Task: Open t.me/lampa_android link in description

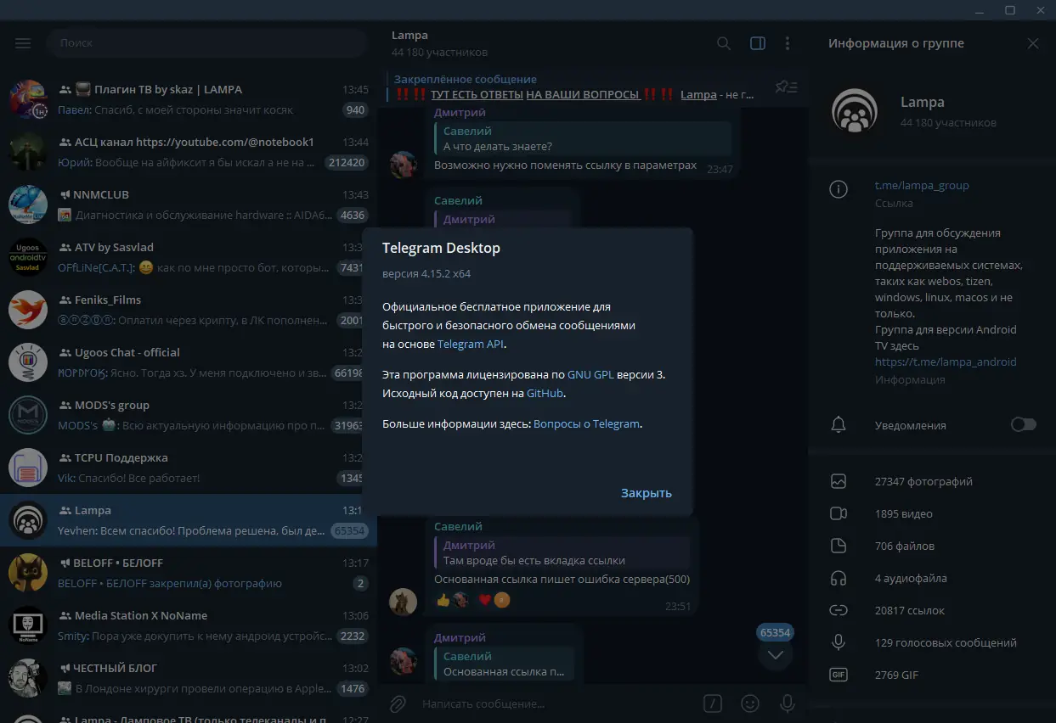Action: click(946, 361)
